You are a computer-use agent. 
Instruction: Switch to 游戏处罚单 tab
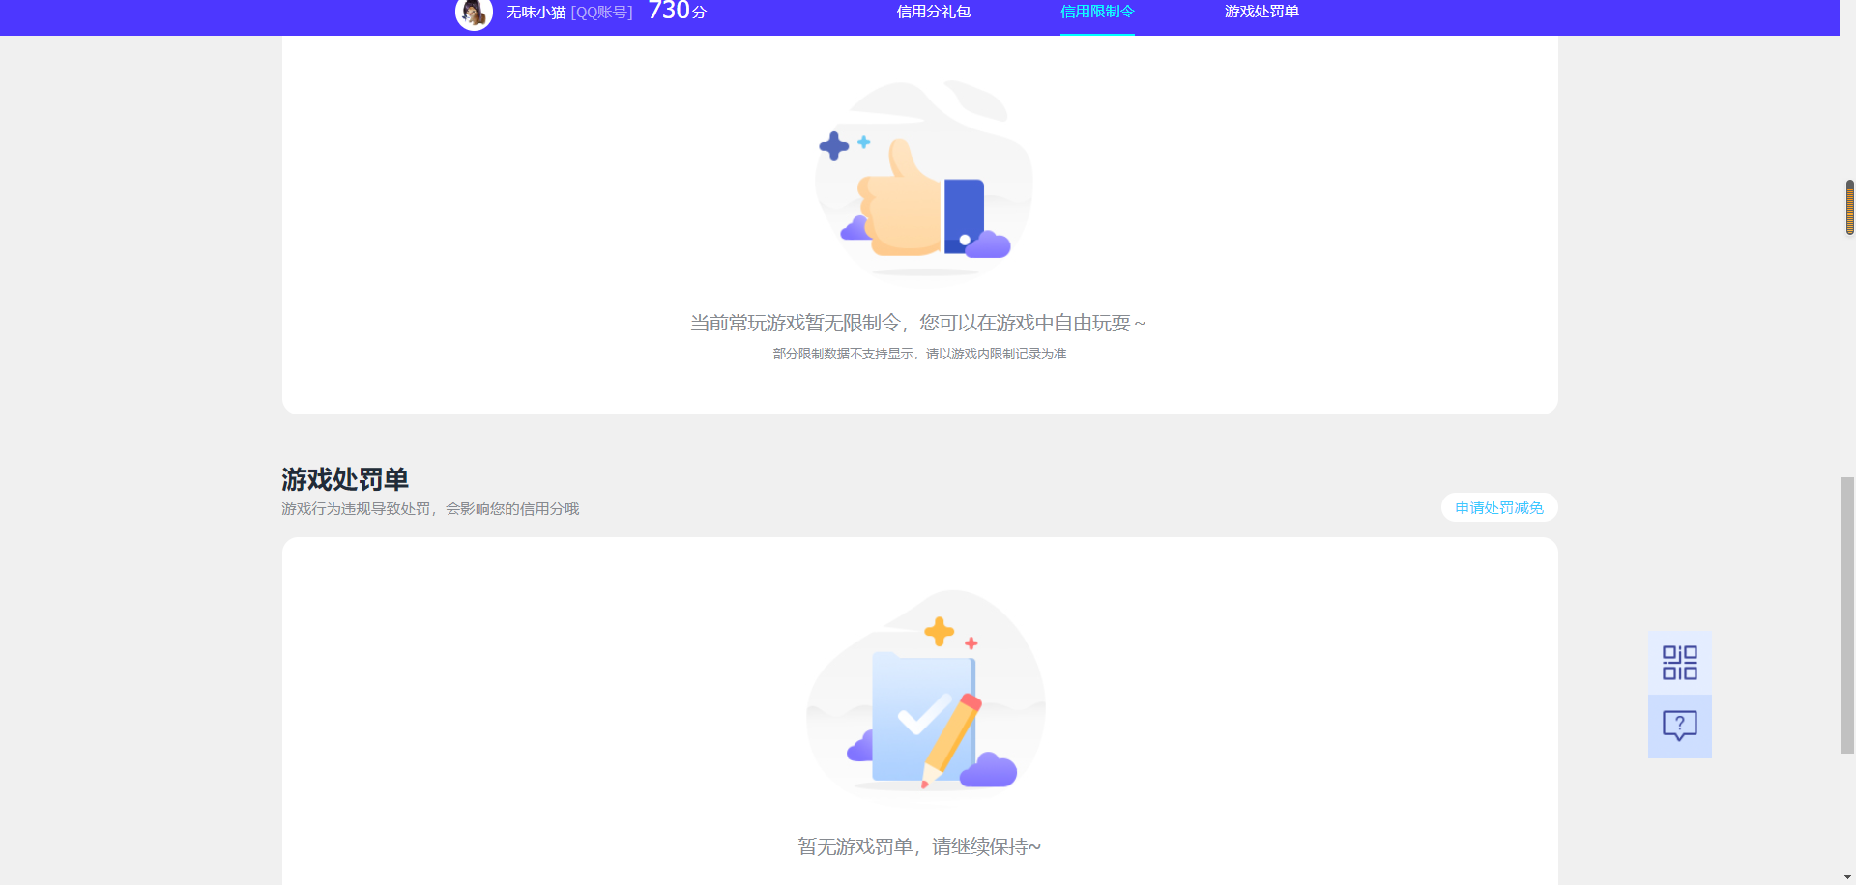point(1261,12)
